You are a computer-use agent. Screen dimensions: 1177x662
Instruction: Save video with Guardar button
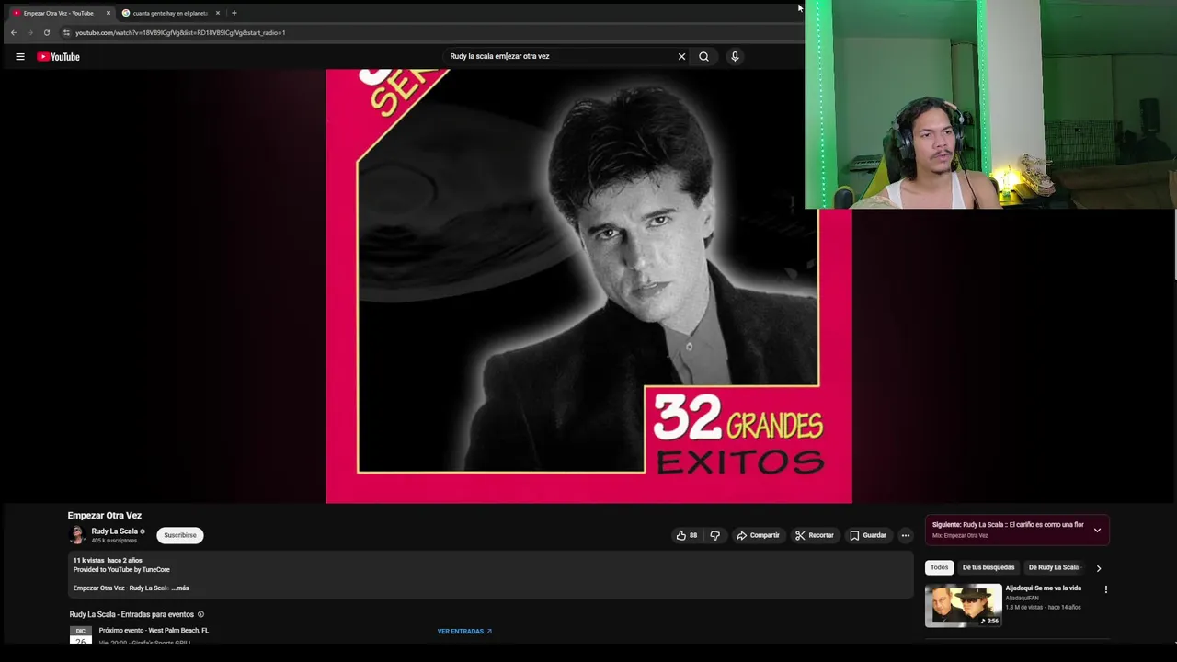point(868,535)
